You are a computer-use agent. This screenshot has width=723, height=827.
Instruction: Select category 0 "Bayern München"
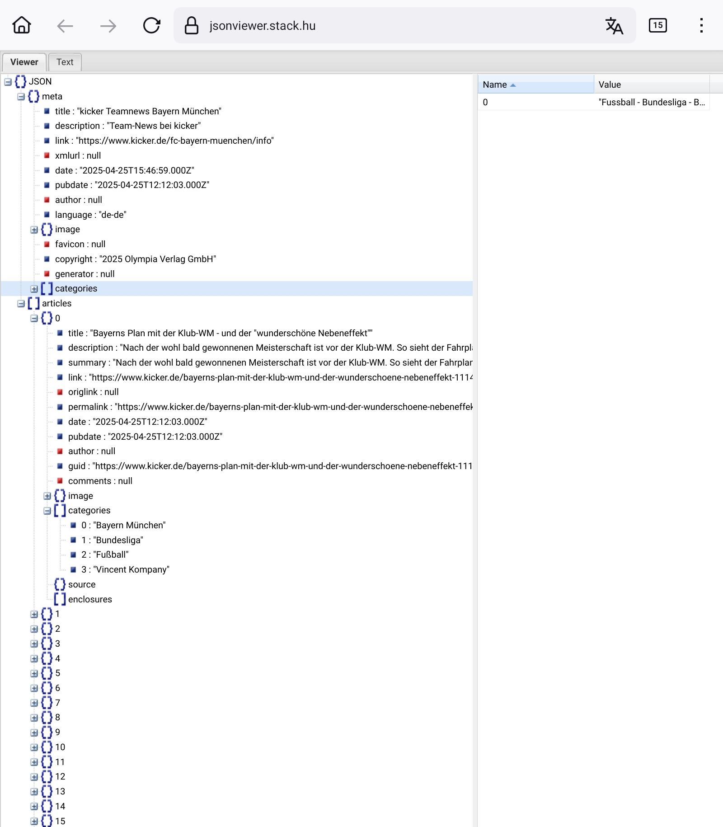tap(123, 525)
